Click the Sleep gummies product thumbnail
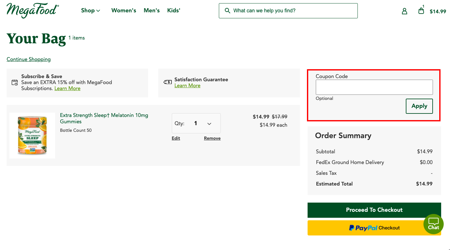The height and width of the screenshot is (250, 450). (x=32, y=136)
